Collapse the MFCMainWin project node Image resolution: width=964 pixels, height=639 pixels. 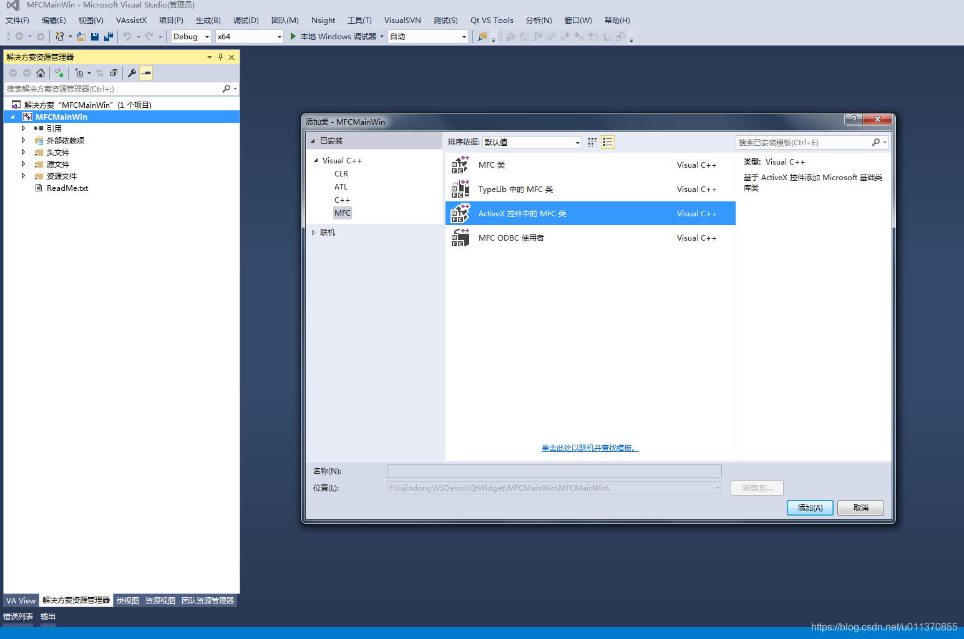pyautogui.click(x=12, y=117)
